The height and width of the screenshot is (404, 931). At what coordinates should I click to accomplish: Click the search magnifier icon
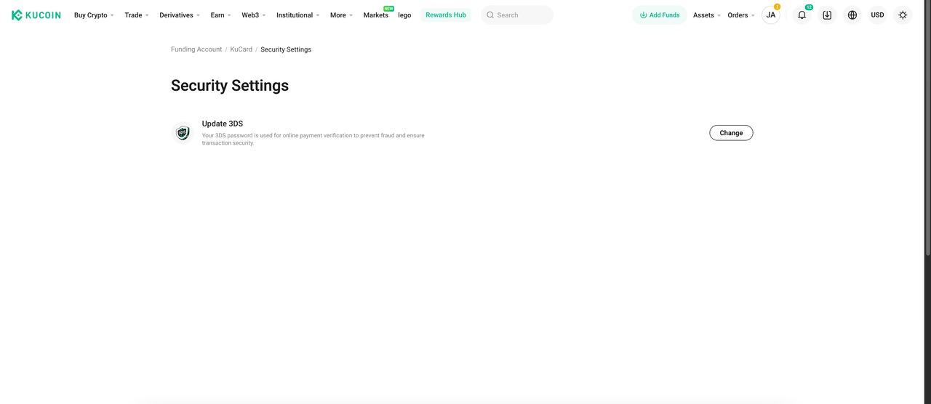coord(490,15)
